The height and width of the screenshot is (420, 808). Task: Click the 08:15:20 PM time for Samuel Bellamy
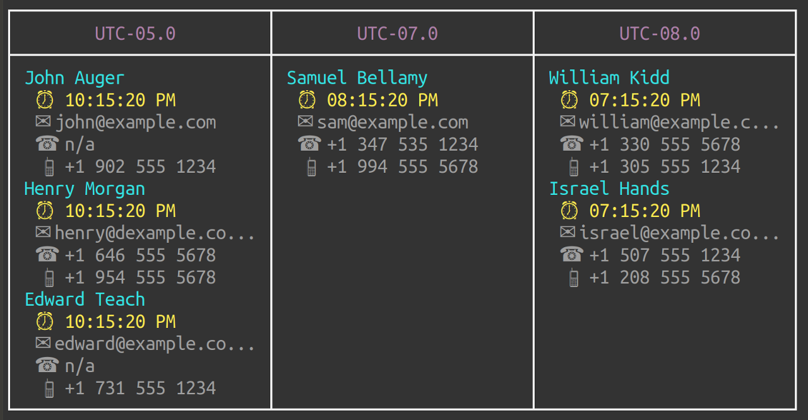383,100
